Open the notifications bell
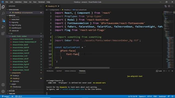The image size is (175, 98). (x=173, y=96)
